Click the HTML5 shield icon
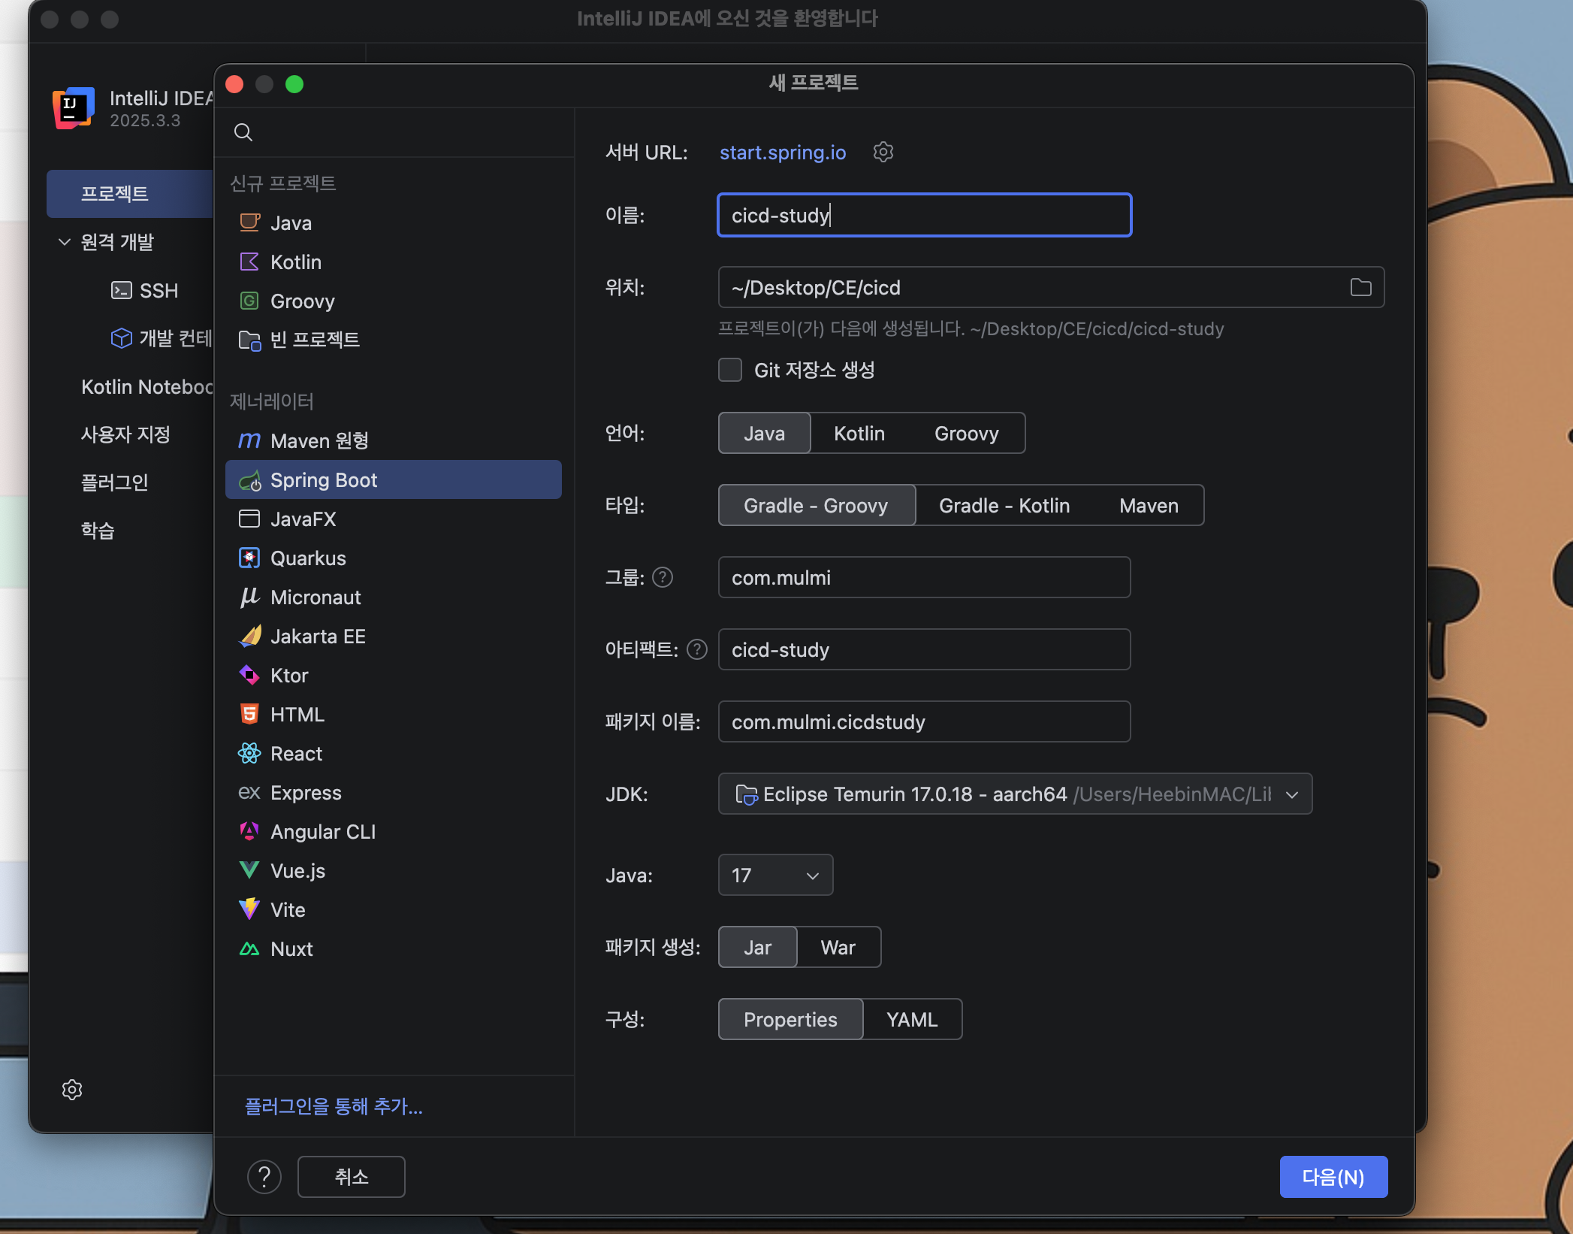 [249, 714]
